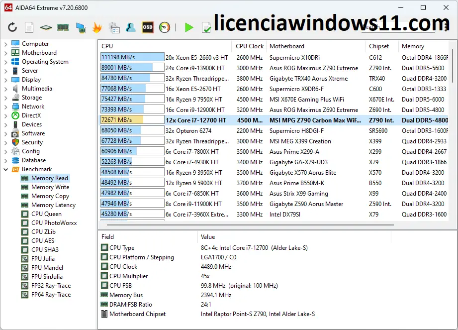
Task: Expand the Operating System node
Action: pyautogui.click(x=6, y=62)
